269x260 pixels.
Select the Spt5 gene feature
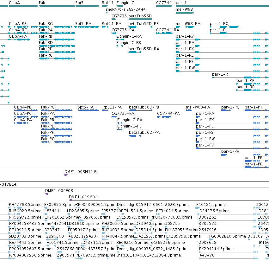pyautogui.click(x=88, y=6)
